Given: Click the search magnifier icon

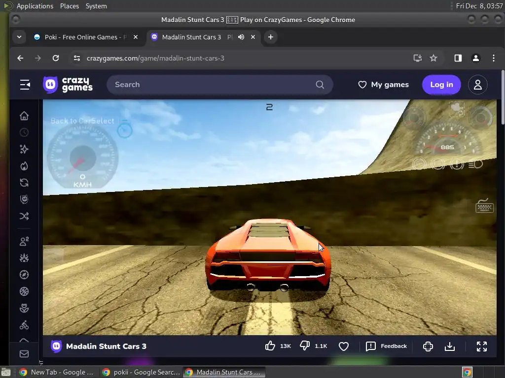Looking at the screenshot, I should tap(320, 85).
